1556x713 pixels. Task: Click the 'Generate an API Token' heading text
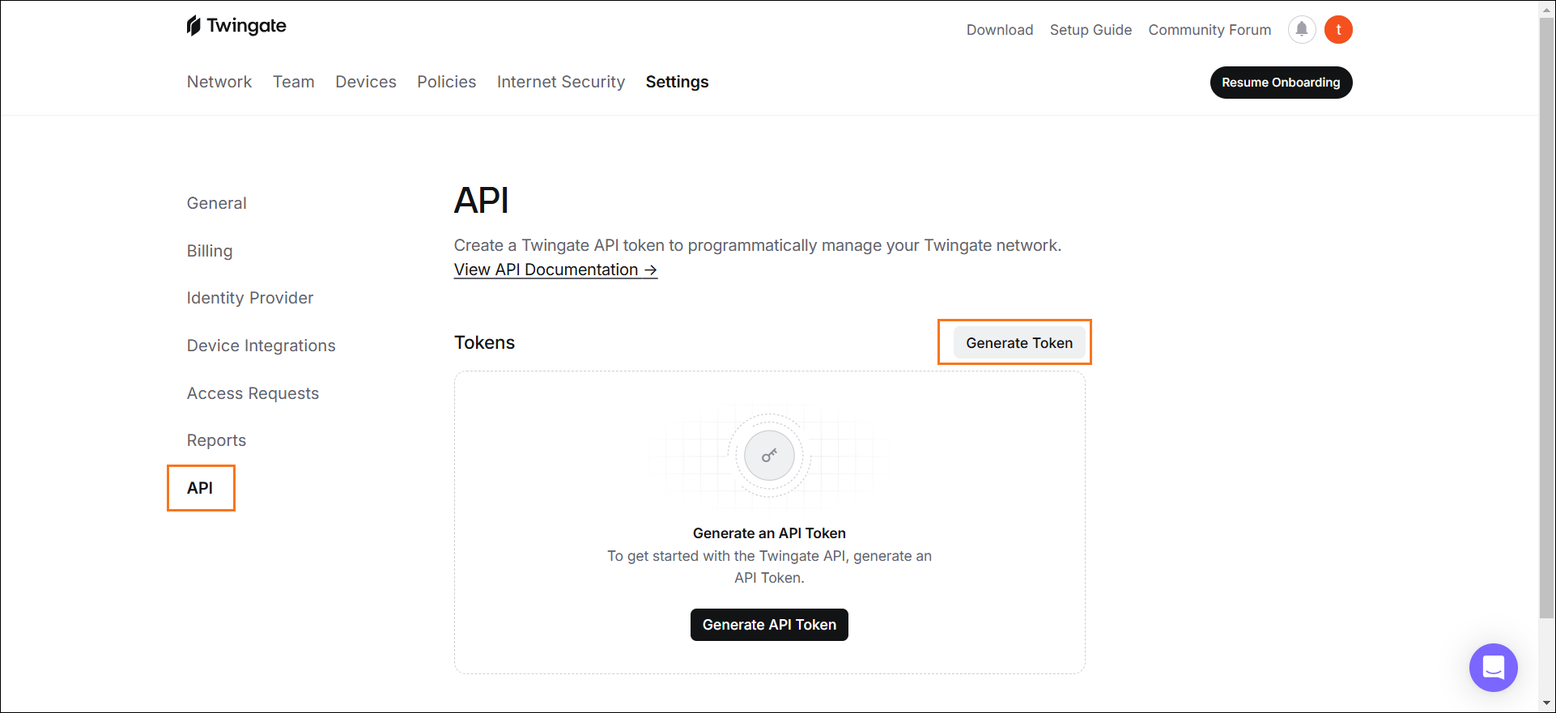769,533
